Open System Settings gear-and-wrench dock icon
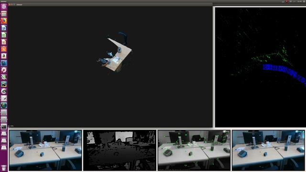The width and height of the screenshot is (306, 172). click(x=4, y=70)
